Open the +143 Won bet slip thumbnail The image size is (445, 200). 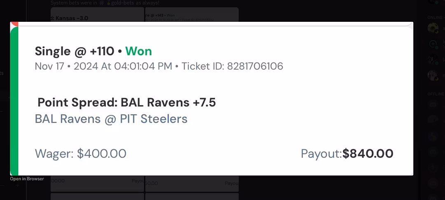192,16
